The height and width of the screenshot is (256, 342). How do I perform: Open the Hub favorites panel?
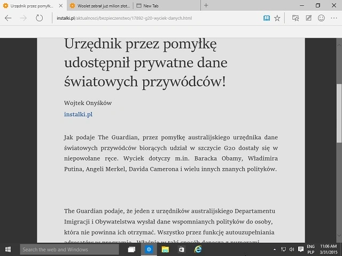[x=296, y=18]
